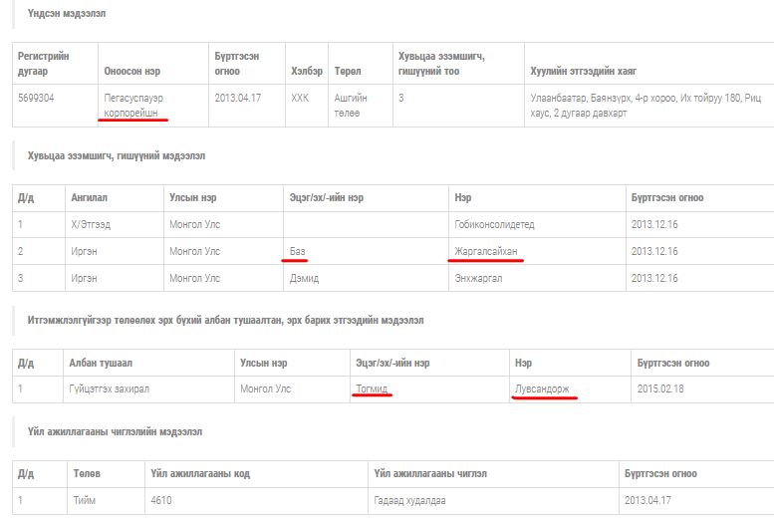Select the surname Тогмид cell

tap(373, 388)
